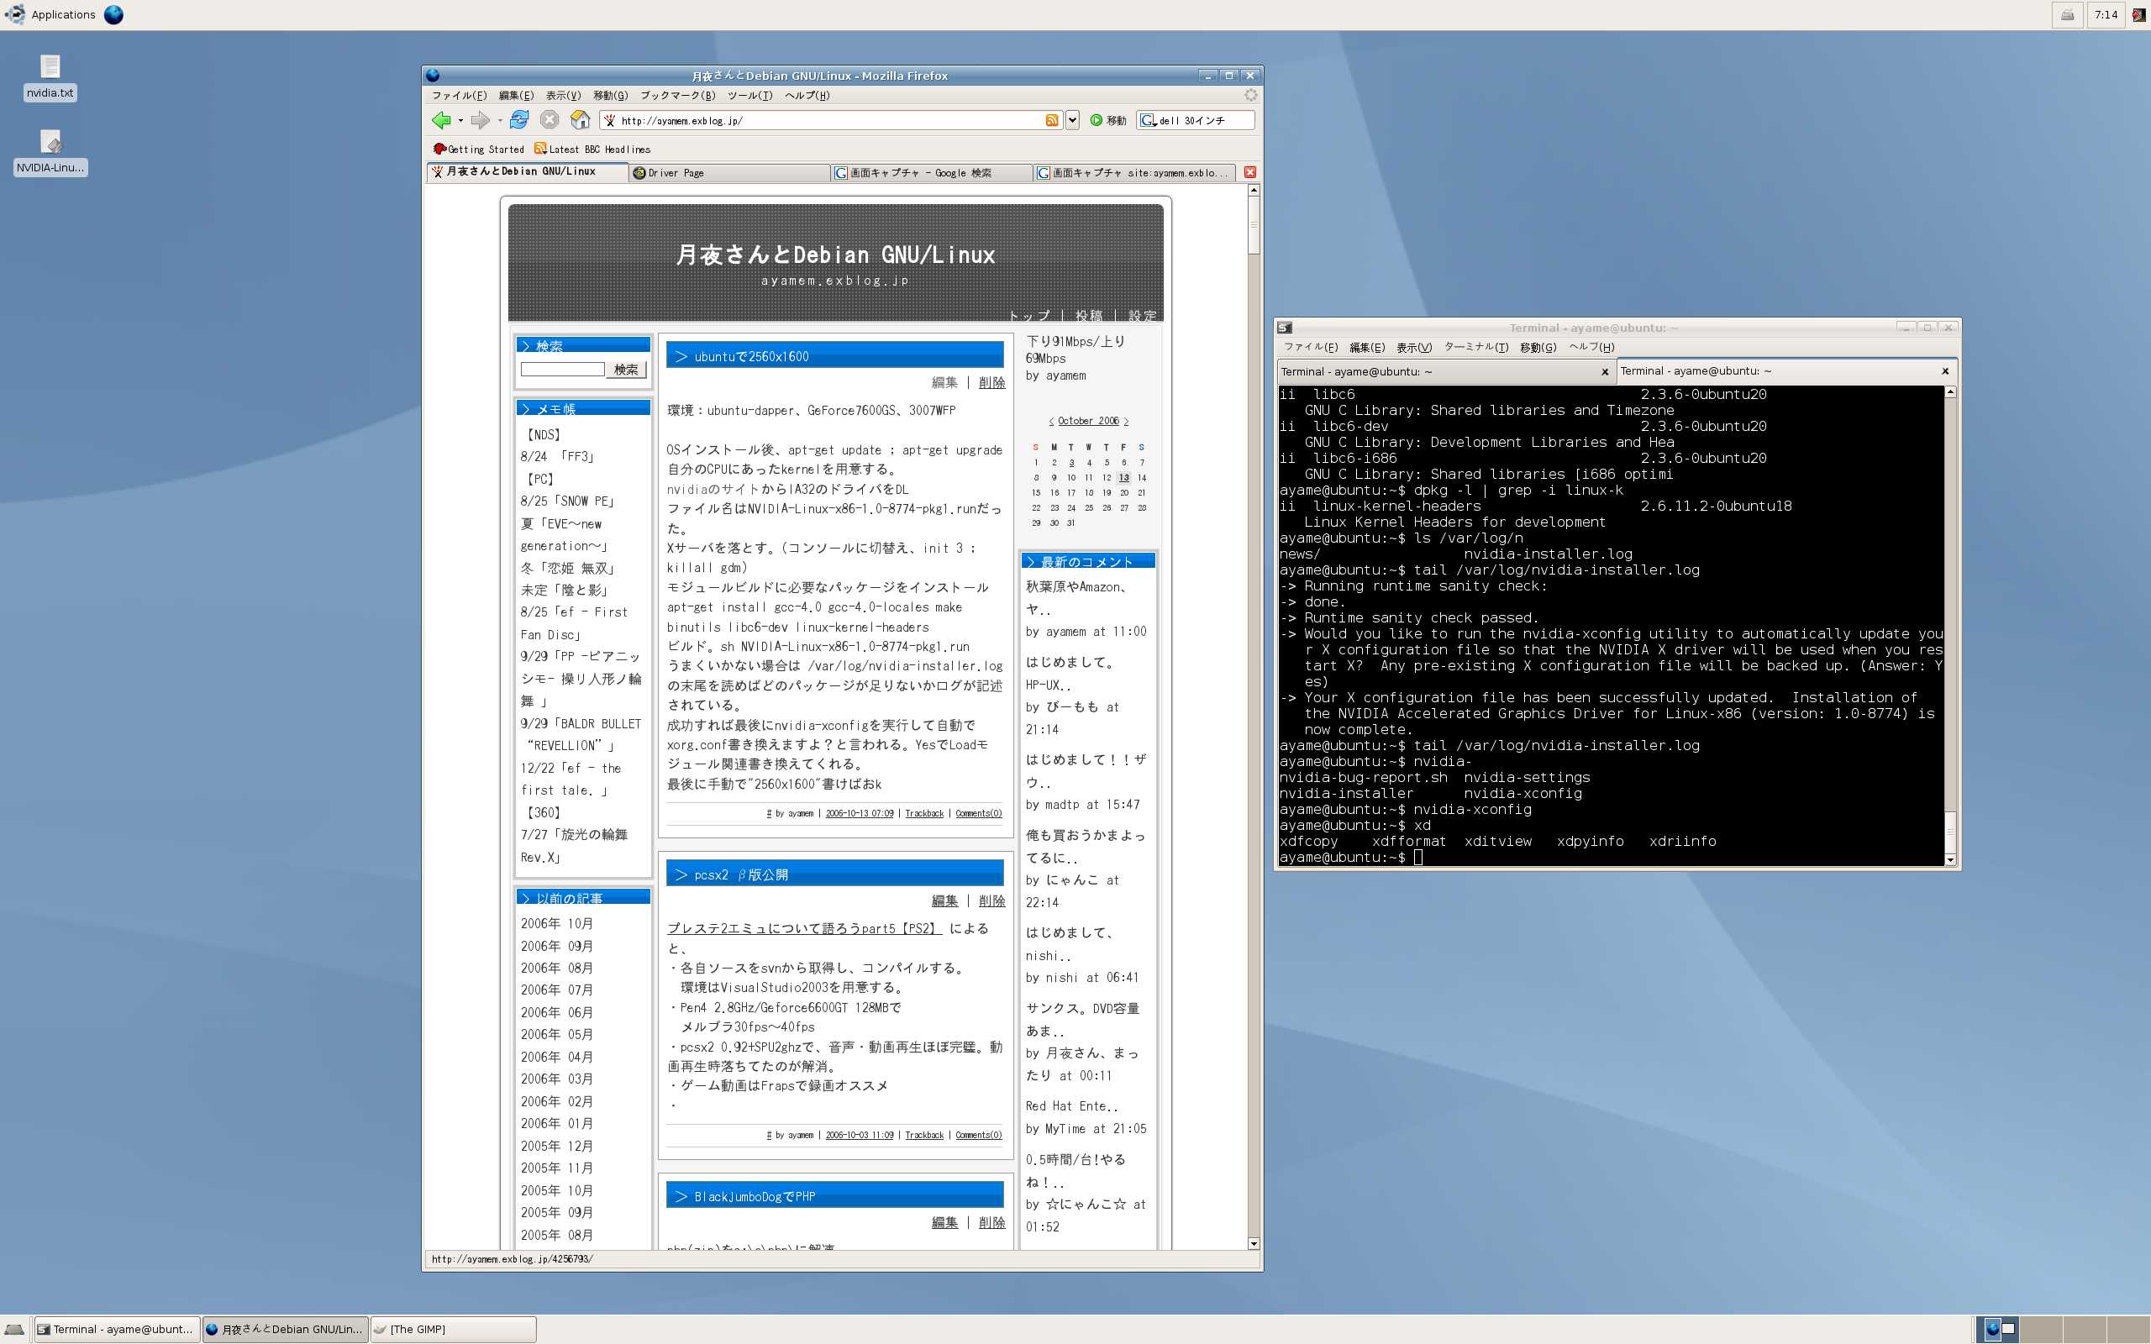
Task: Select the NVIDIA-Linu... desktop installer icon
Action: click(x=50, y=152)
